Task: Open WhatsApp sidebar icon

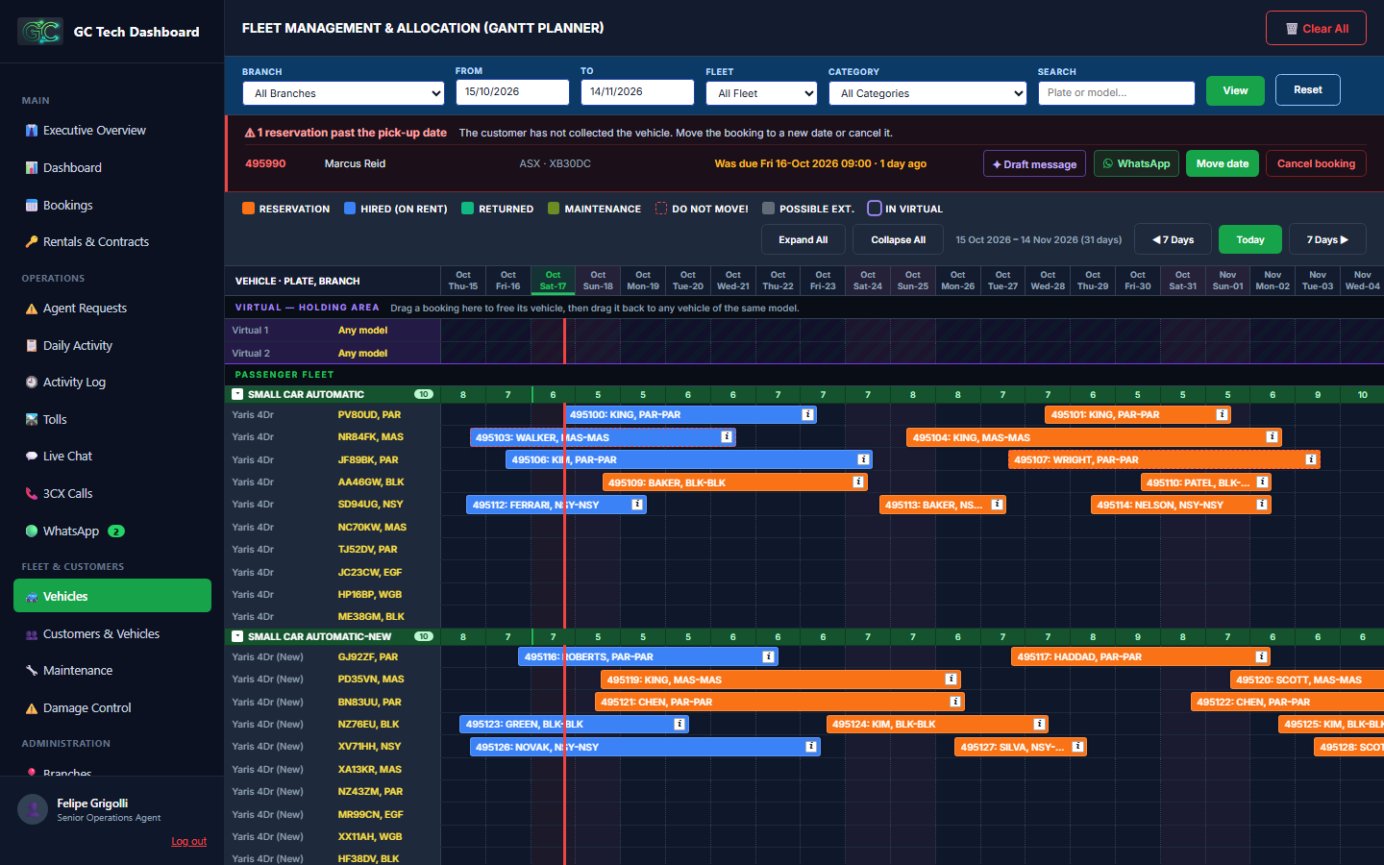Action: 32,531
